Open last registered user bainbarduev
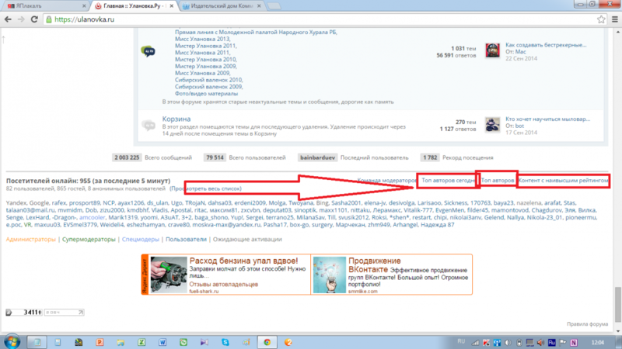The image size is (622, 349). 317,157
